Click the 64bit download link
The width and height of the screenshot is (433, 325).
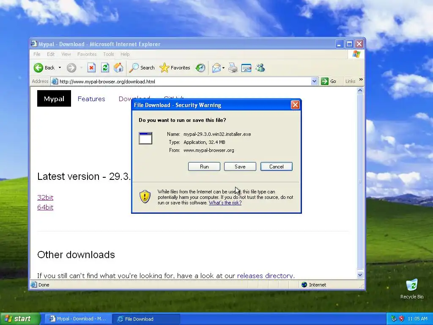(x=45, y=207)
